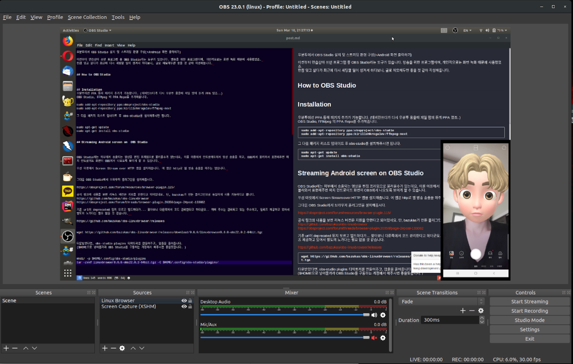Image resolution: width=573 pixels, height=364 pixels.
Task: Move source down in Sources panel
Action: [141, 348]
